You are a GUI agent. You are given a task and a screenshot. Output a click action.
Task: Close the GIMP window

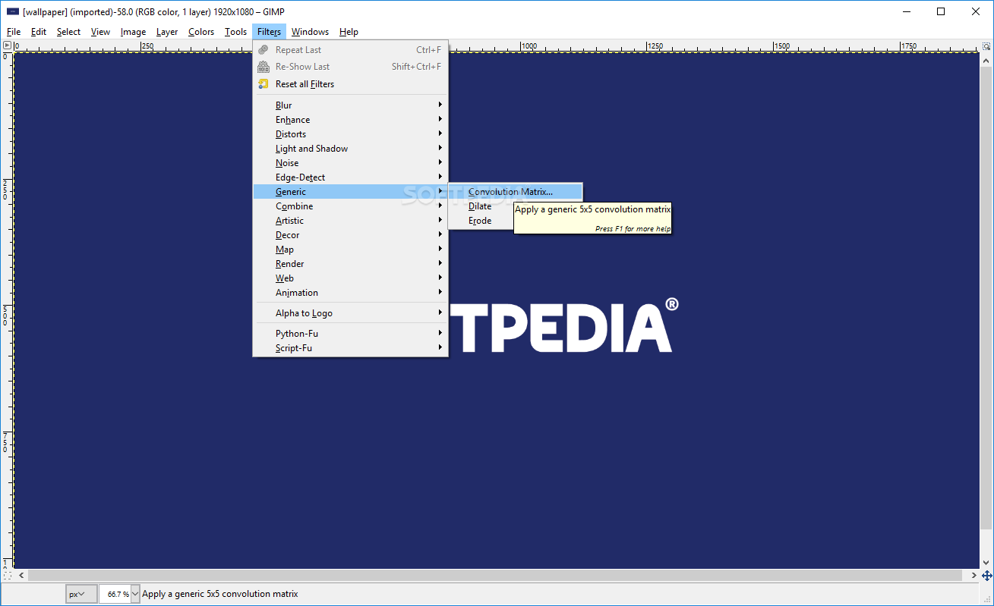(x=976, y=11)
